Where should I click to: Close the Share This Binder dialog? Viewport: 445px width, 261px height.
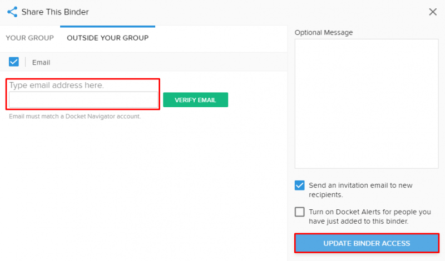pos(433,12)
